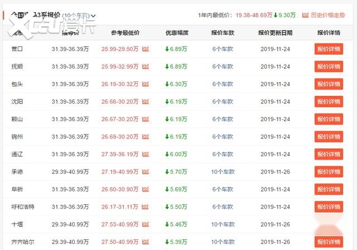Click 报价详情 button for 齐齐哈尔
The width and height of the screenshot is (357, 250).
(x=329, y=242)
